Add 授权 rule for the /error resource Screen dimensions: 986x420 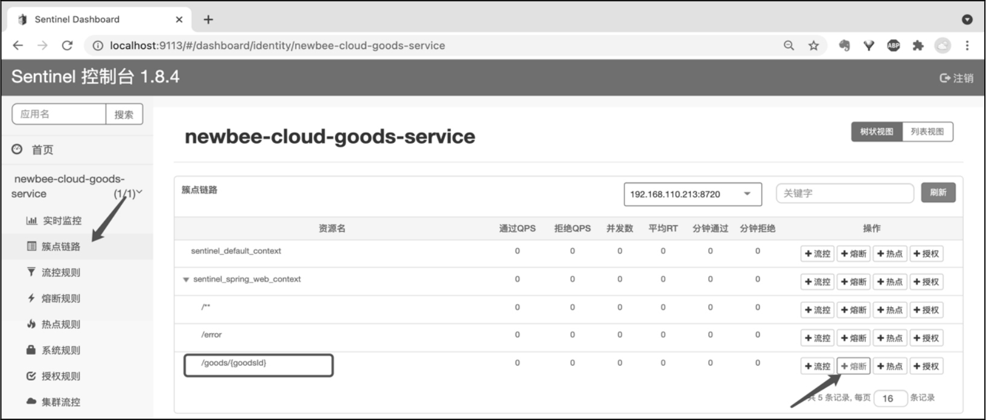point(926,338)
